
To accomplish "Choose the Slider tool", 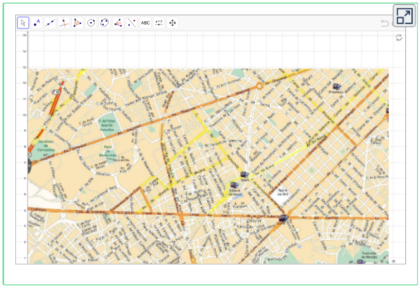I will point(159,23).
